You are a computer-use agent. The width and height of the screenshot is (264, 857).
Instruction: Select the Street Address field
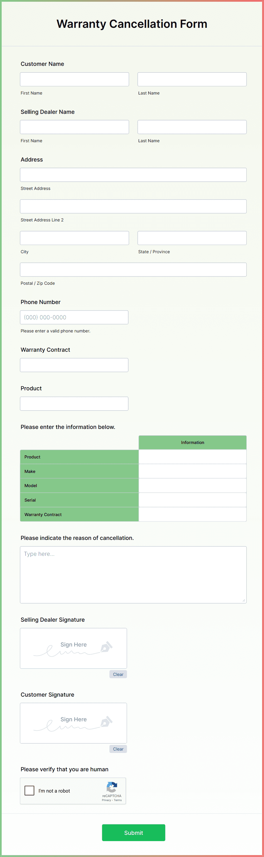pos(133,174)
